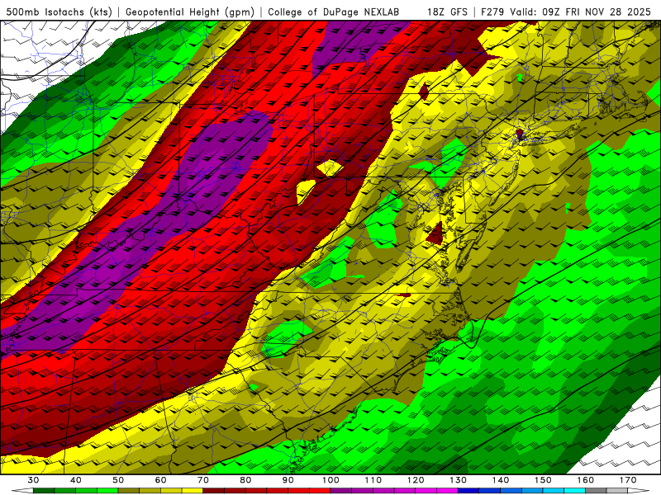Select the cyan swatch before gray

tap(574, 491)
